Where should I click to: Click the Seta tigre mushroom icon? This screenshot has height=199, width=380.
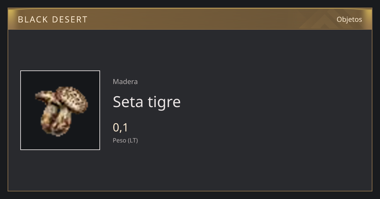(61, 111)
